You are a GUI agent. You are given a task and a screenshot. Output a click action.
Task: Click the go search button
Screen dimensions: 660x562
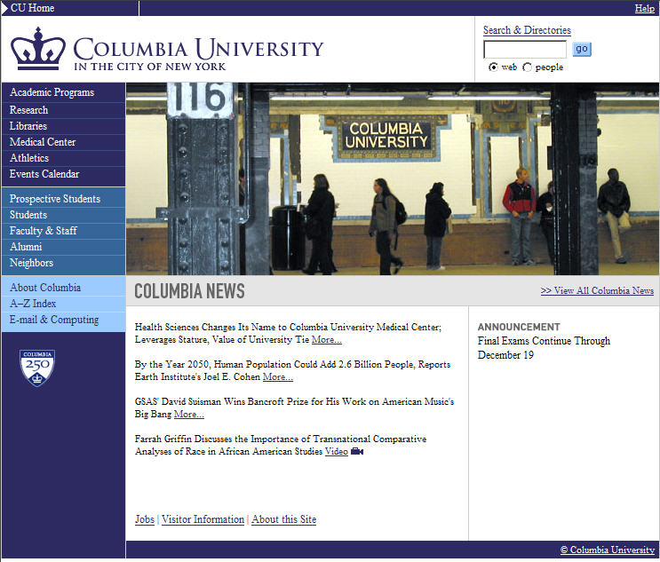(x=582, y=49)
